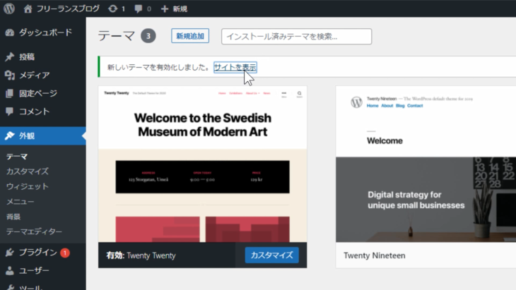Click the プラグイン plug icon
The height and width of the screenshot is (290, 516).
pos(10,252)
